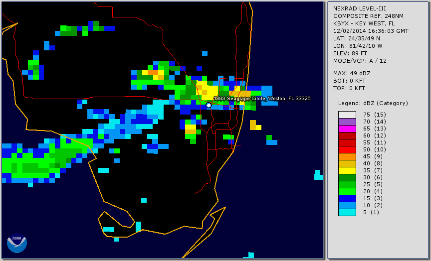431x261 pixels.
Task: Click the 75 (15) legend label
Action: (374, 115)
